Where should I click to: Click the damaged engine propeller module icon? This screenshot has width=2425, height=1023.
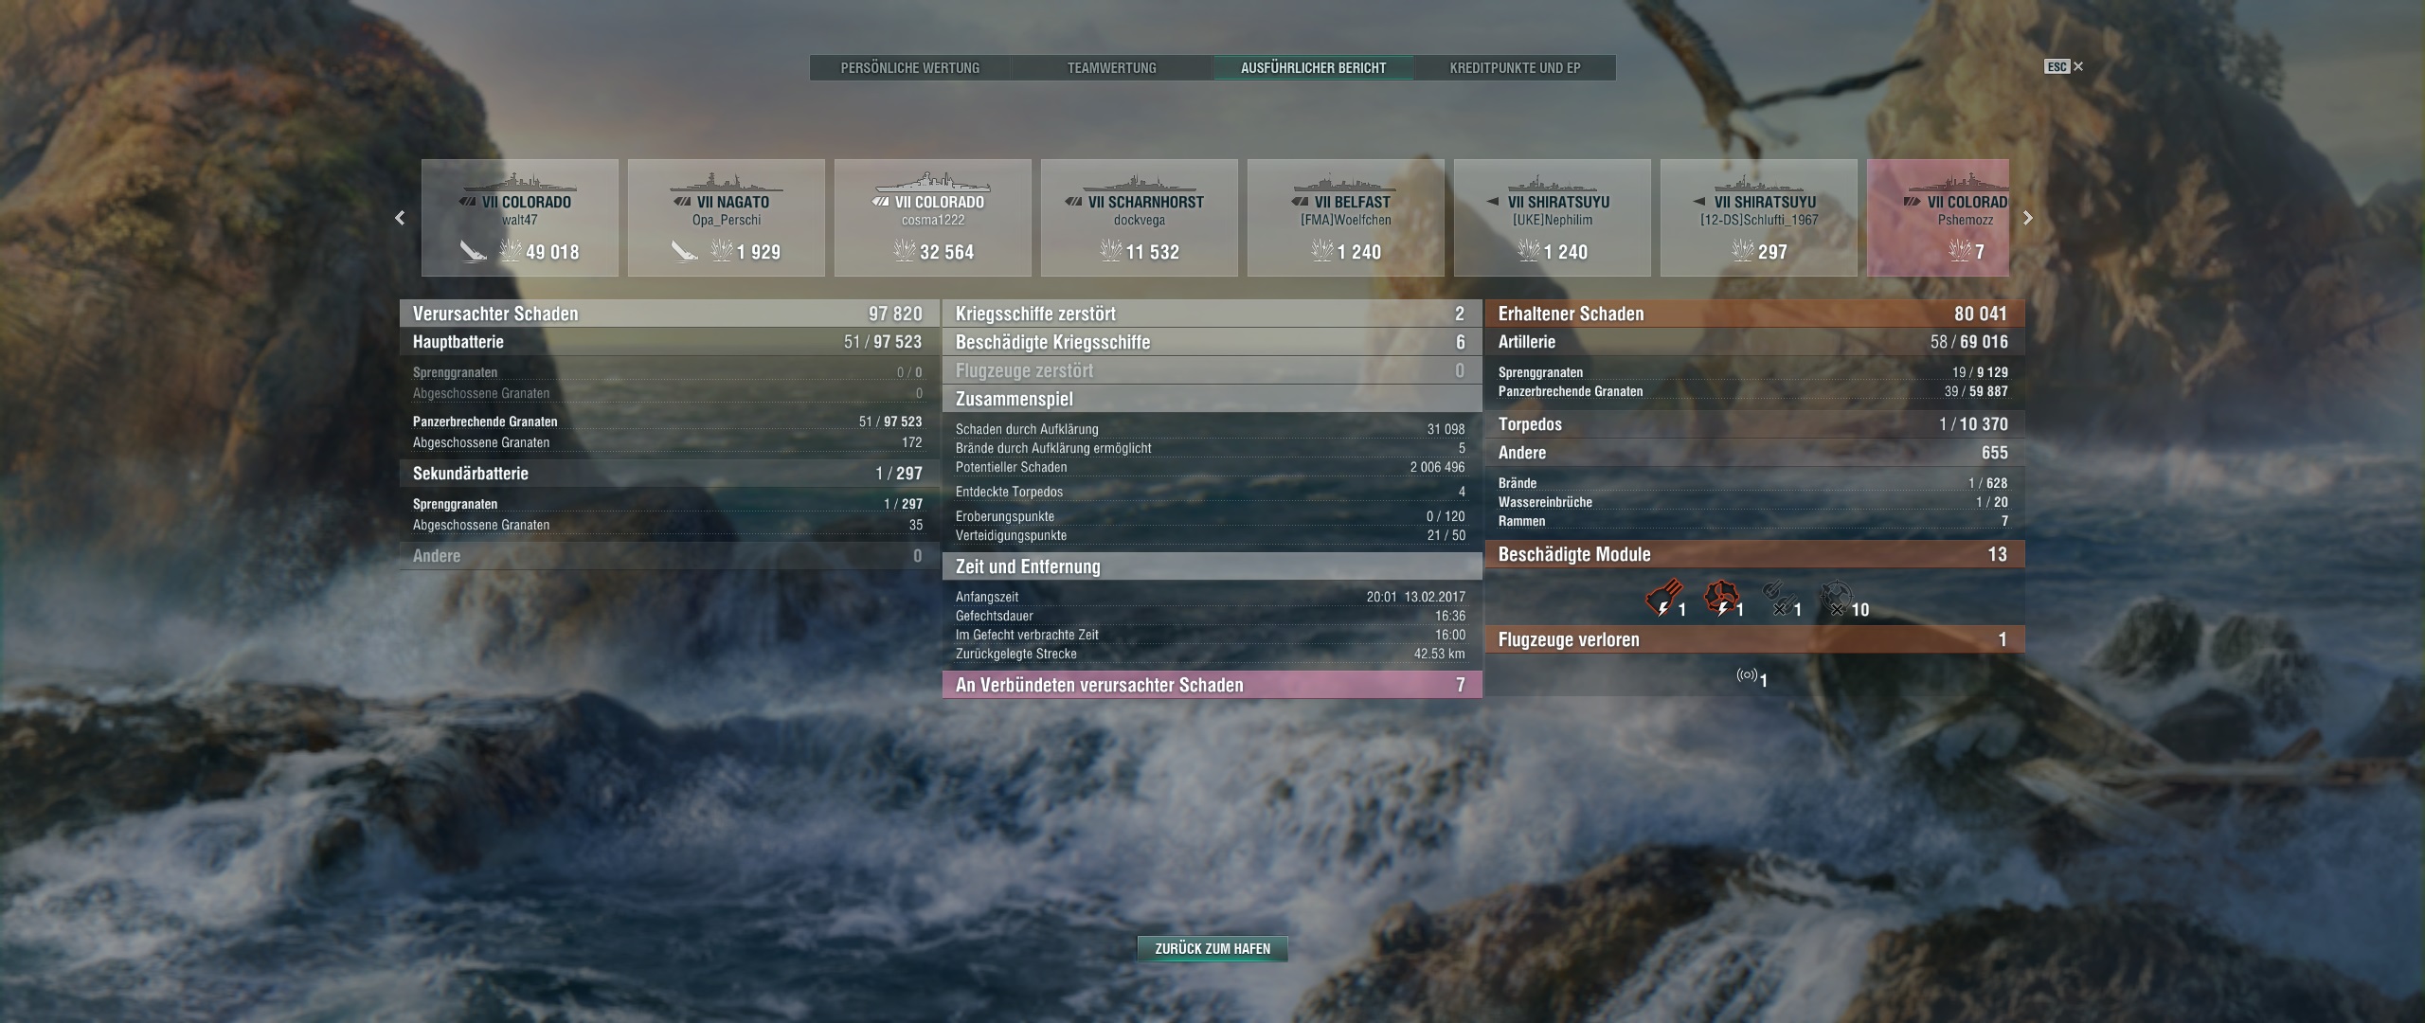tap(1720, 599)
